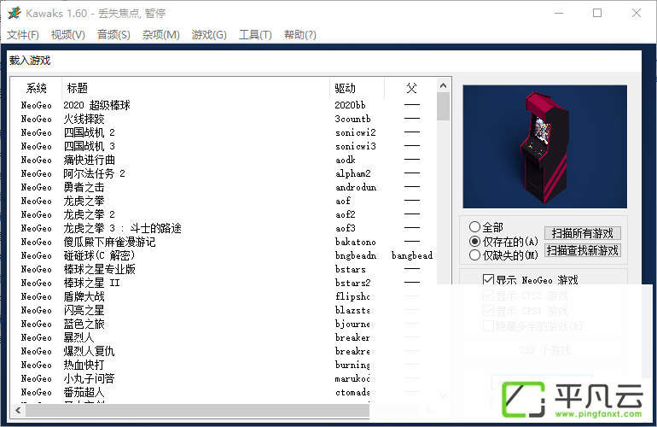The width and height of the screenshot is (657, 427).
Task: Open the 帮助(?) menu
Action: tap(300, 35)
